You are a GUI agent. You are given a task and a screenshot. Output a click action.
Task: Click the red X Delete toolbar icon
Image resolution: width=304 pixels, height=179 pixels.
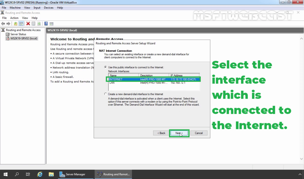point(28,24)
